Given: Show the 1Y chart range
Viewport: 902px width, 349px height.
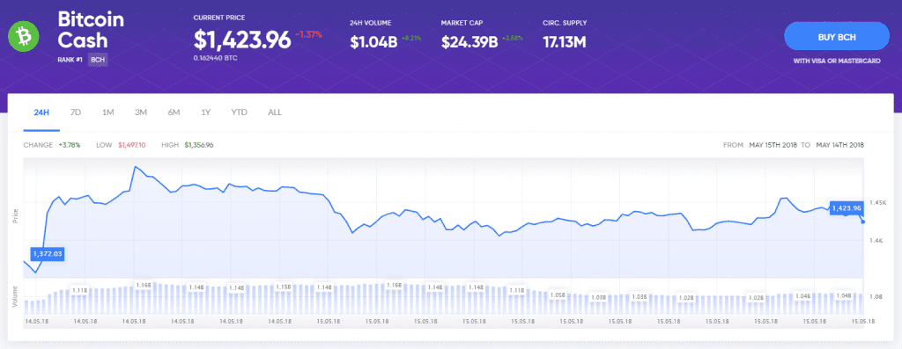Looking at the screenshot, I should tap(206, 113).
